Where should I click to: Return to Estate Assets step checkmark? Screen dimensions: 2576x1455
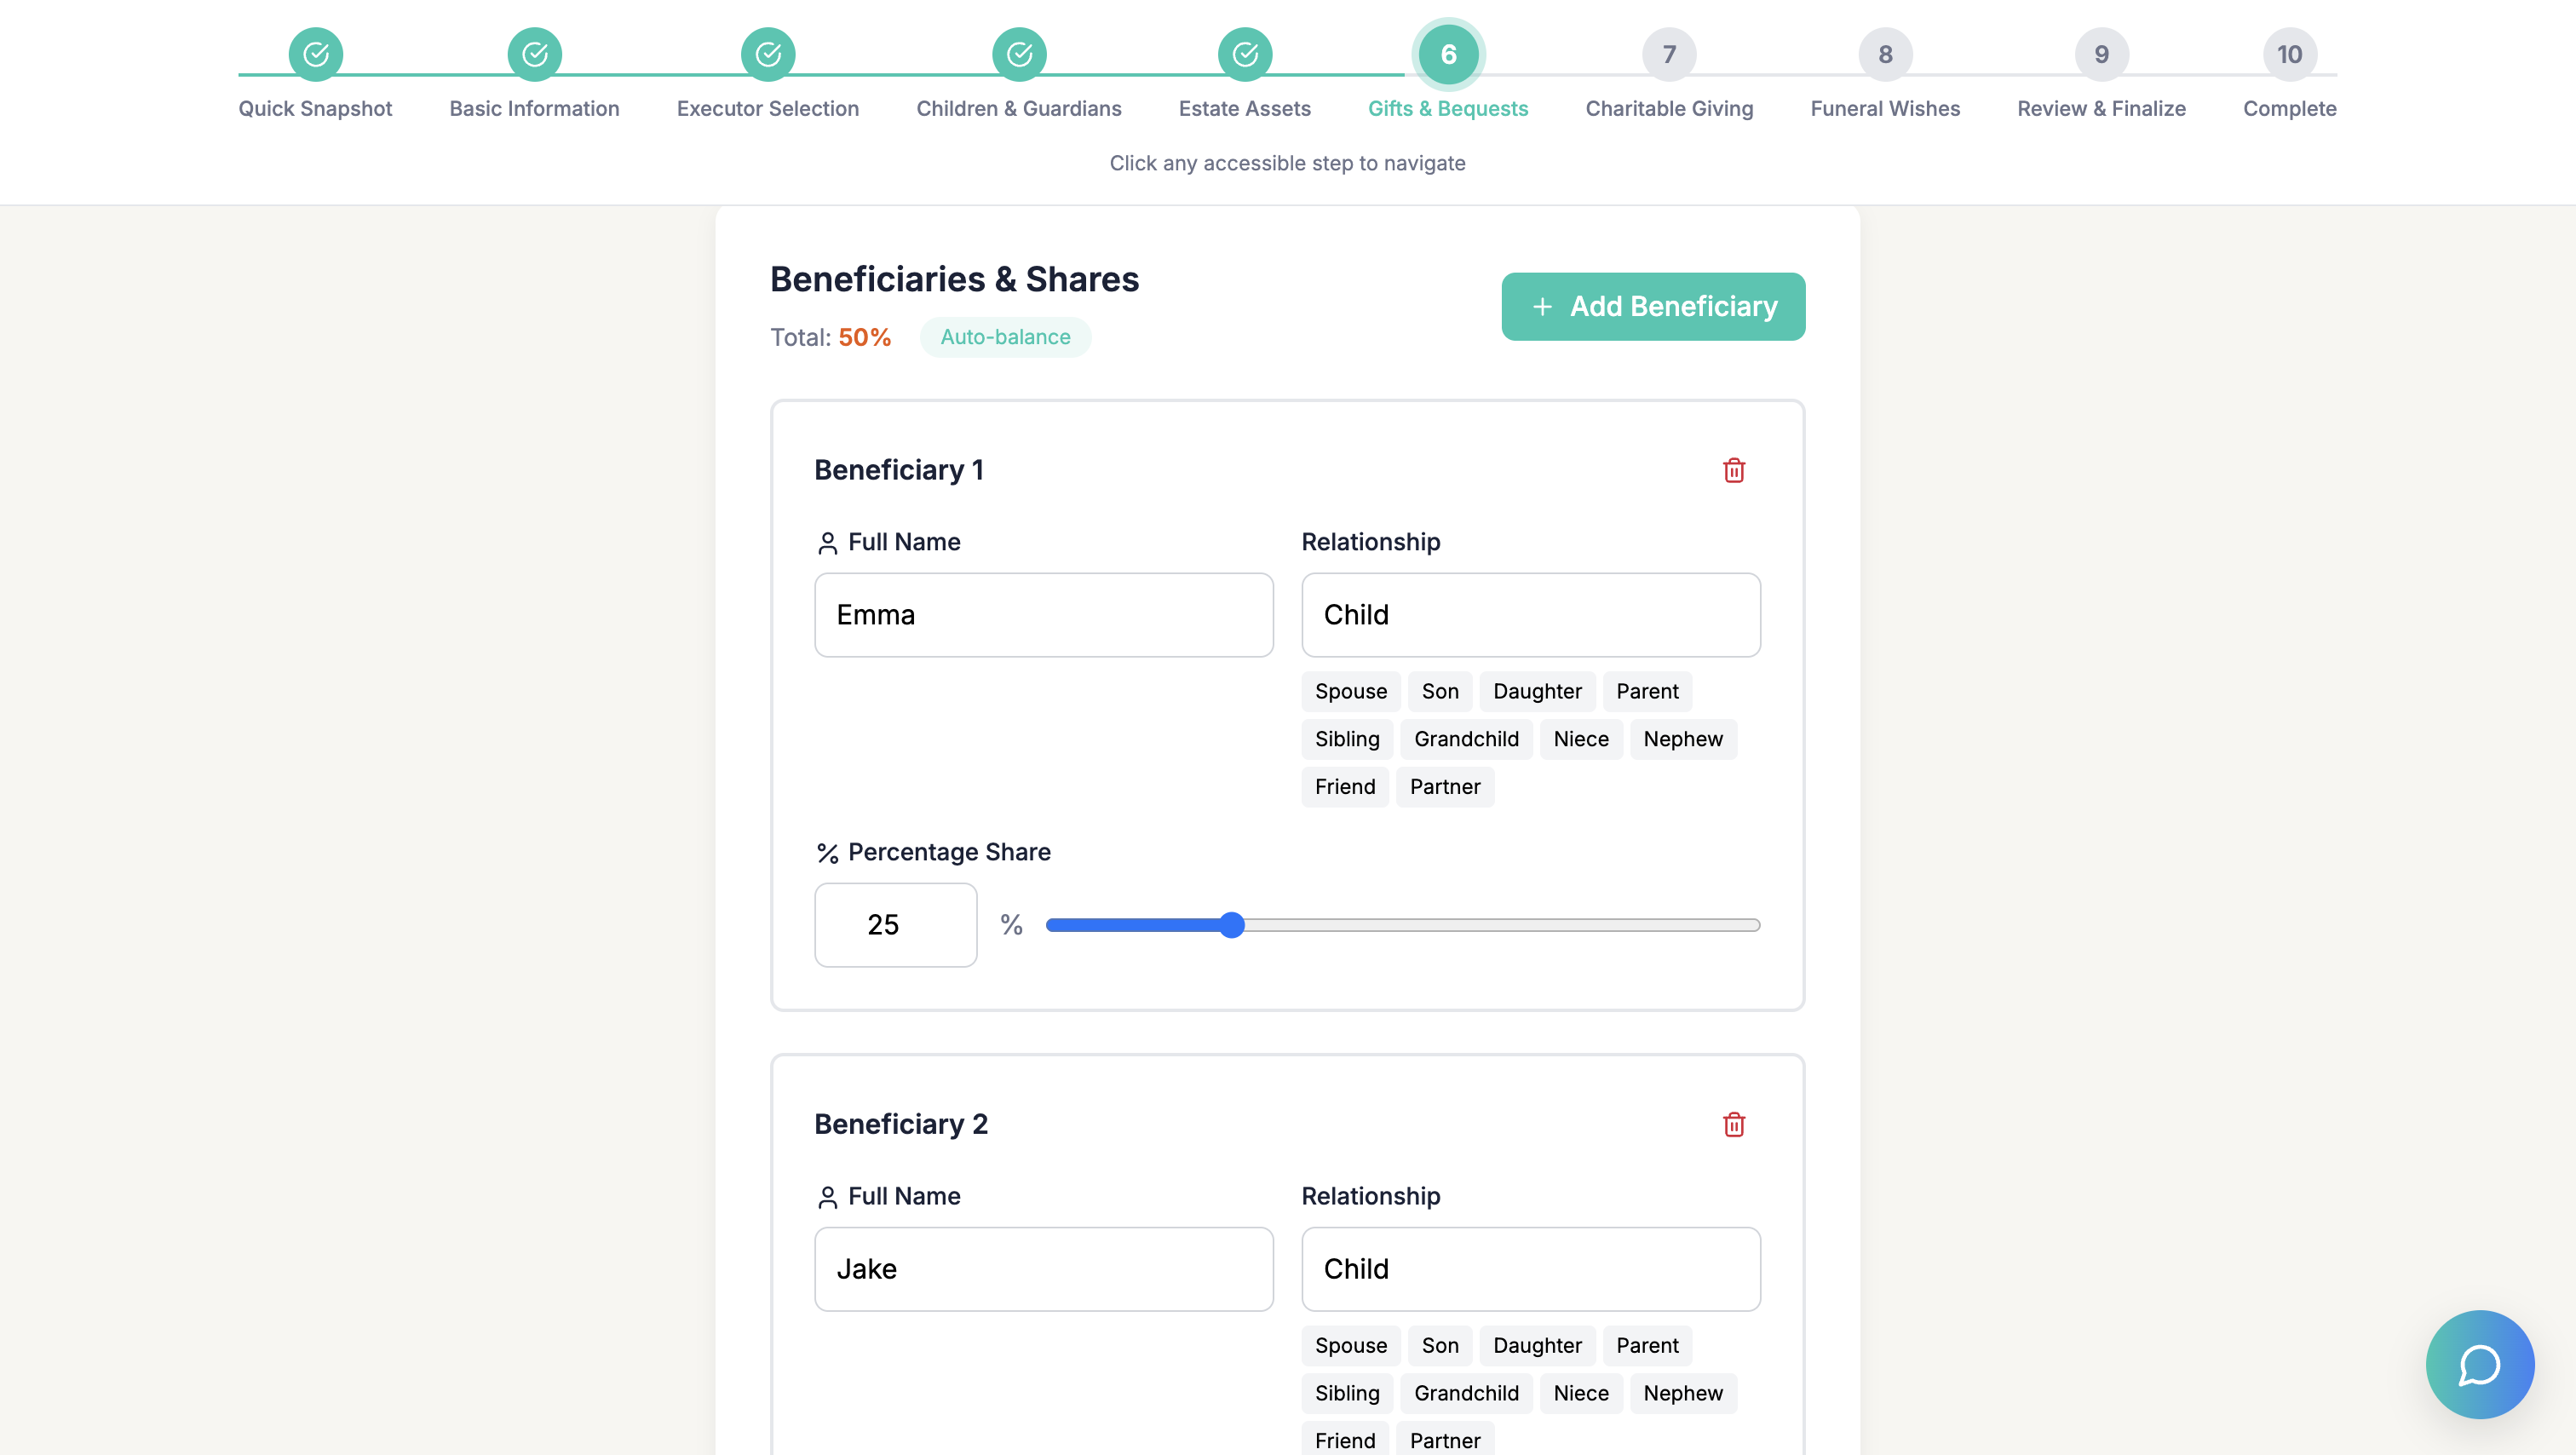[x=1244, y=54]
